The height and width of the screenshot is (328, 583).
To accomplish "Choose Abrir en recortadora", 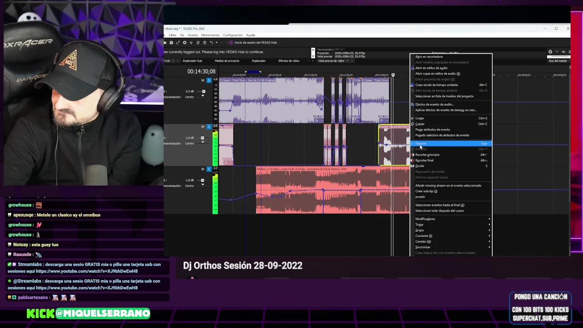I will tap(451, 57).
